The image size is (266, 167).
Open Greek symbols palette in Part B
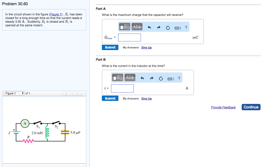pos(130,77)
